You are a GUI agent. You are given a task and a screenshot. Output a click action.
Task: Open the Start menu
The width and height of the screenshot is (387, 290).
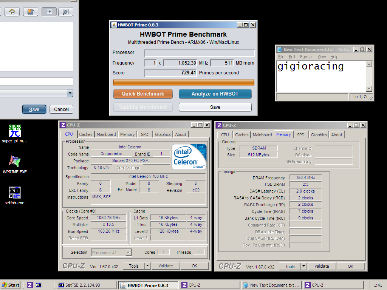tap(10, 285)
